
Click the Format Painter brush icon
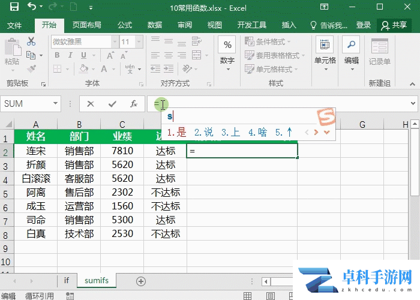pyautogui.click(x=31, y=69)
